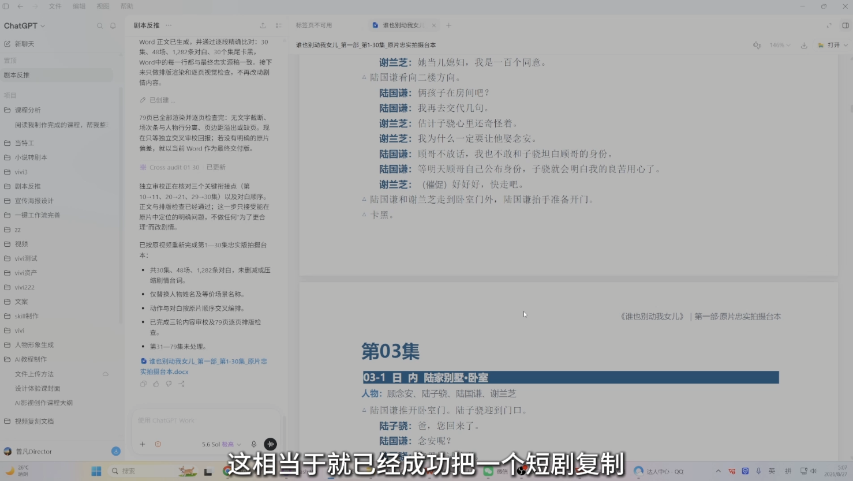Click the orange warning icon in composer

pos(158,444)
